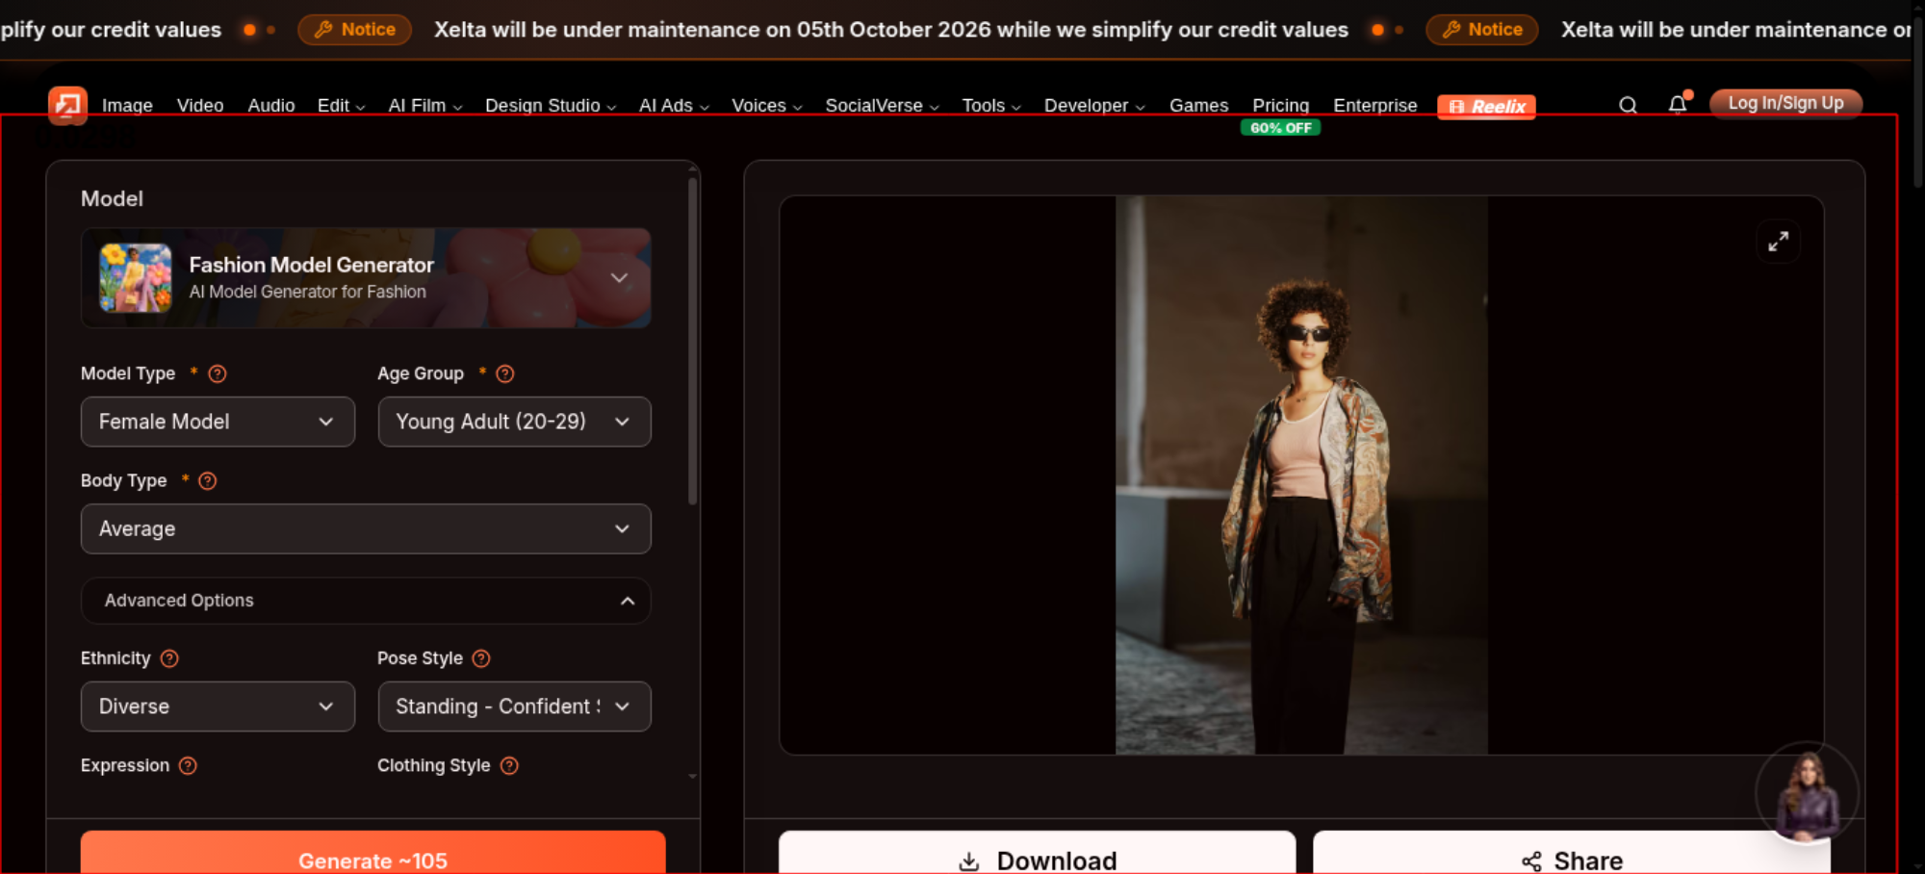Click the orange site logo icon
Screen dimensions: 1925x874
[x=68, y=105]
